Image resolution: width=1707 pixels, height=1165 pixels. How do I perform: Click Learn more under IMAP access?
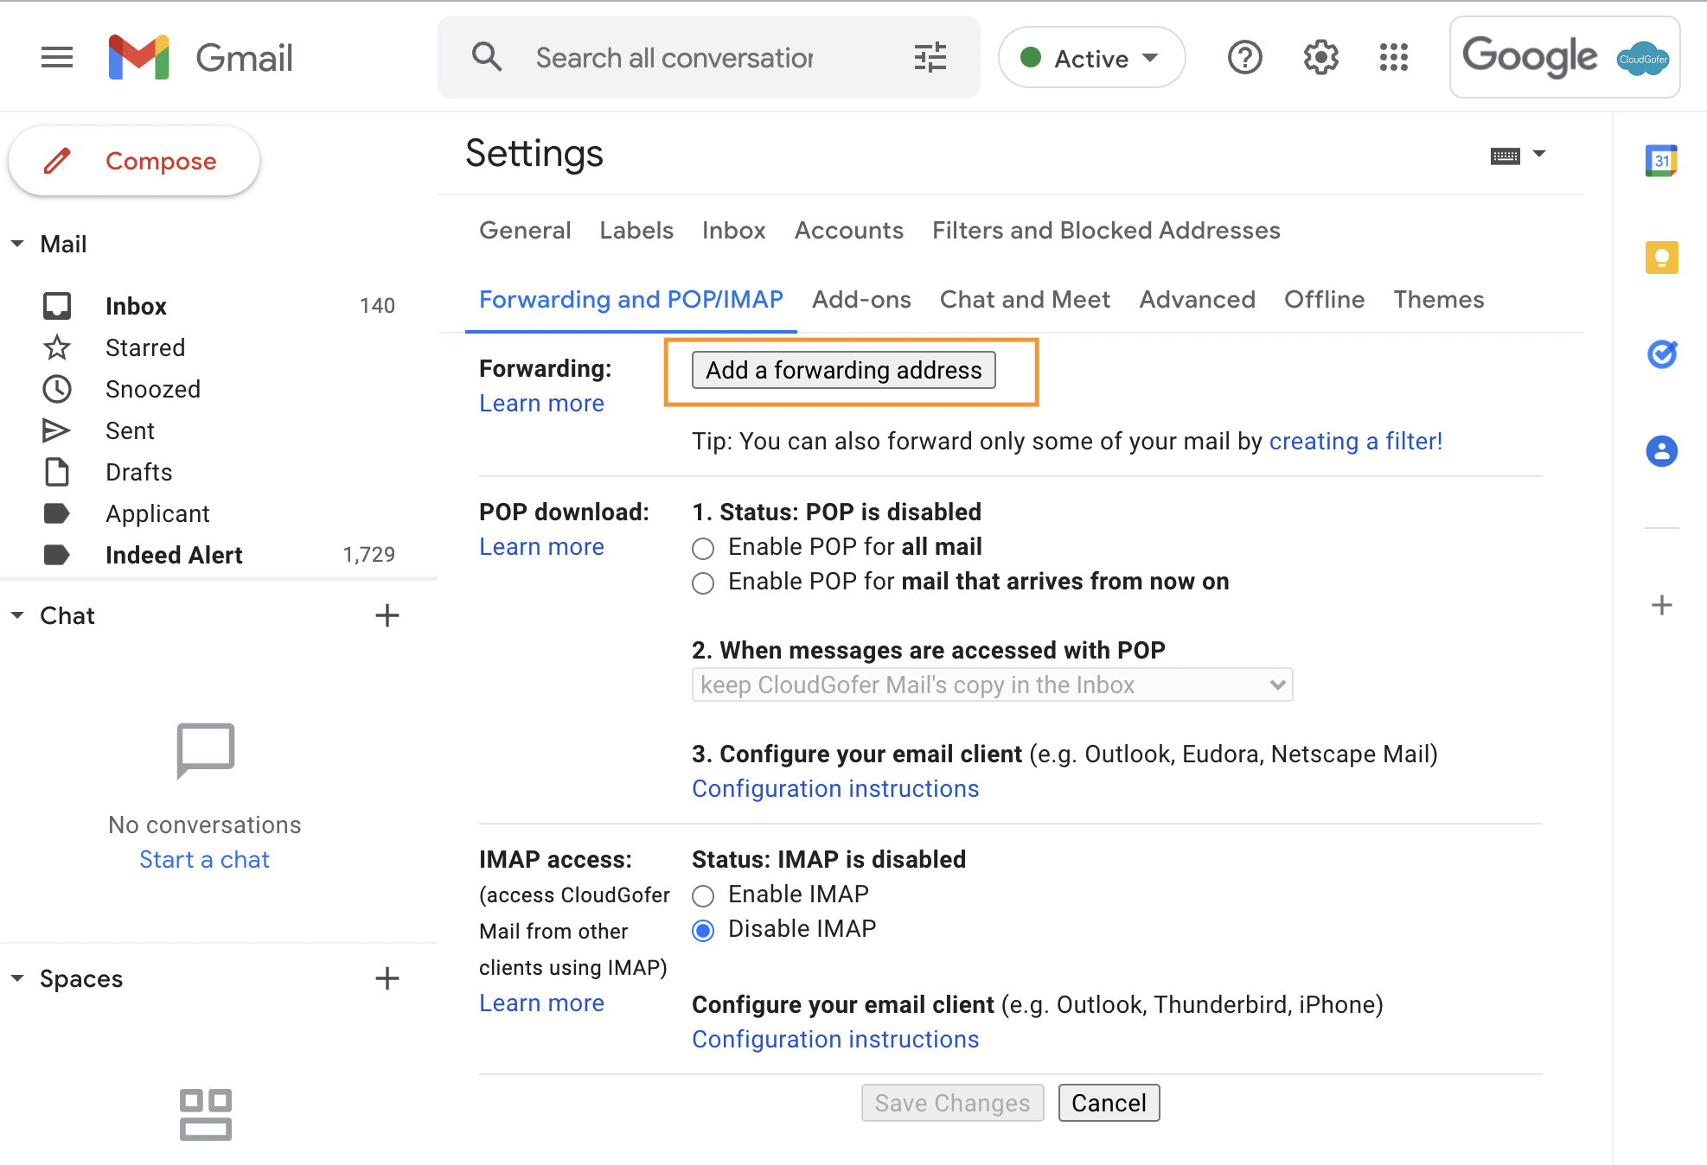pyautogui.click(x=541, y=1003)
